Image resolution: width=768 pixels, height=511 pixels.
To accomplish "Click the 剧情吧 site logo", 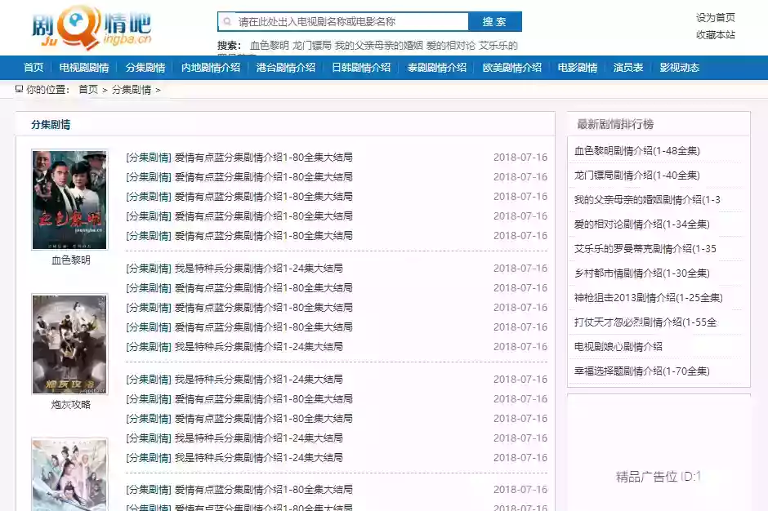I will pos(92,27).
